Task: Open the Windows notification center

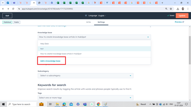Action: pyautogui.click(x=186, y=104)
